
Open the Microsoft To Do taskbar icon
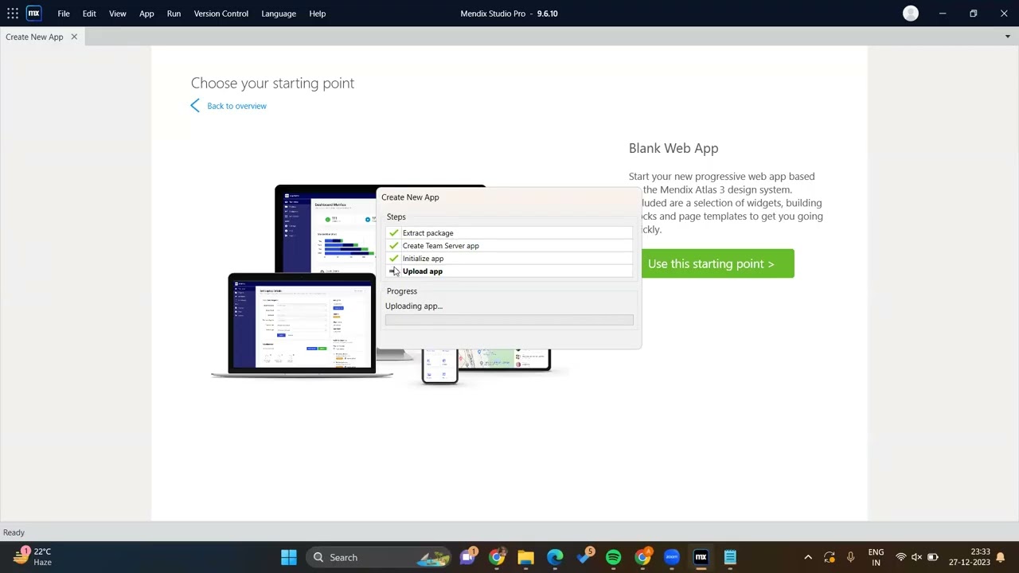tap(584, 557)
